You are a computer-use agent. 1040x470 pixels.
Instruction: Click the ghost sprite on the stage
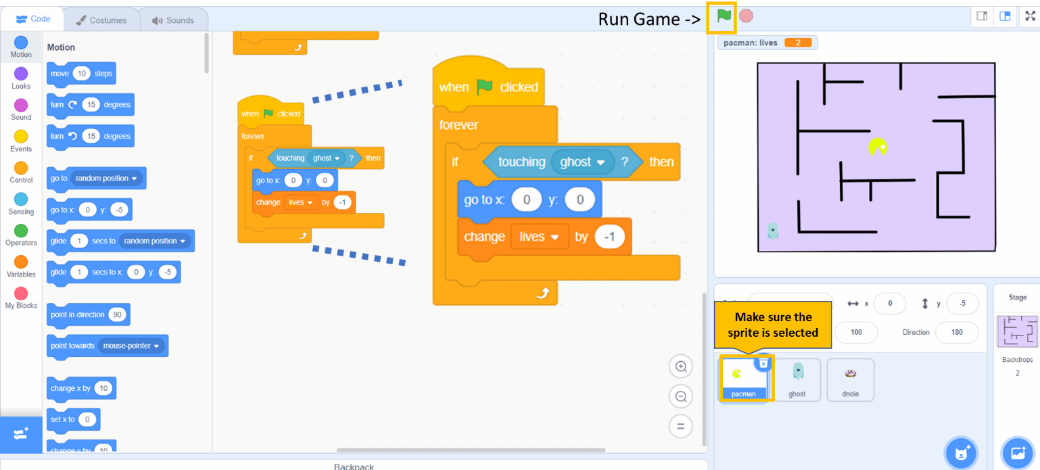click(x=773, y=231)
